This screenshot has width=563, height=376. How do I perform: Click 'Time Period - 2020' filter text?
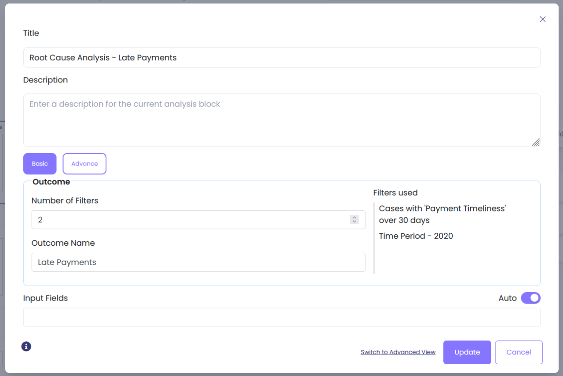point(416,236)
